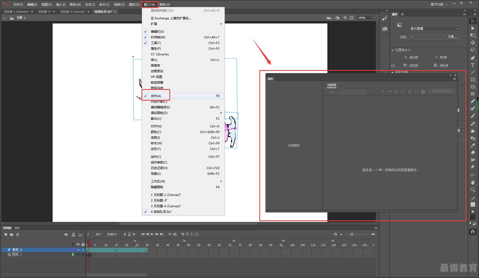Choose 1 无标题-1 (Canvas)* document entry
479x278 pixels.
[183, 195]
